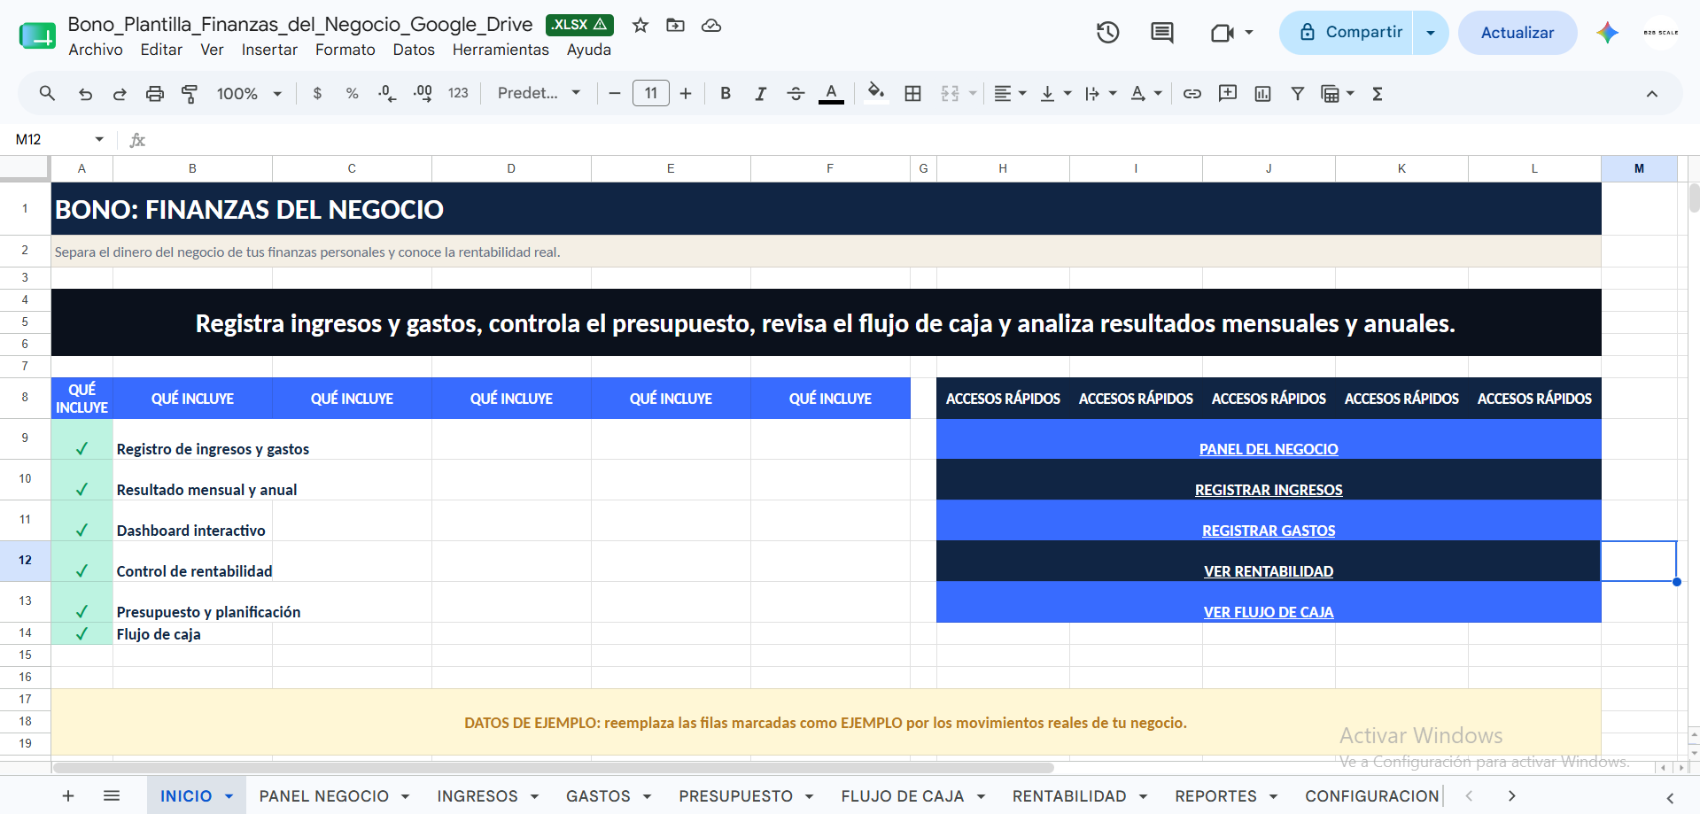
Task: Click the Actualizar button
Action: (x=1518, y=33)
